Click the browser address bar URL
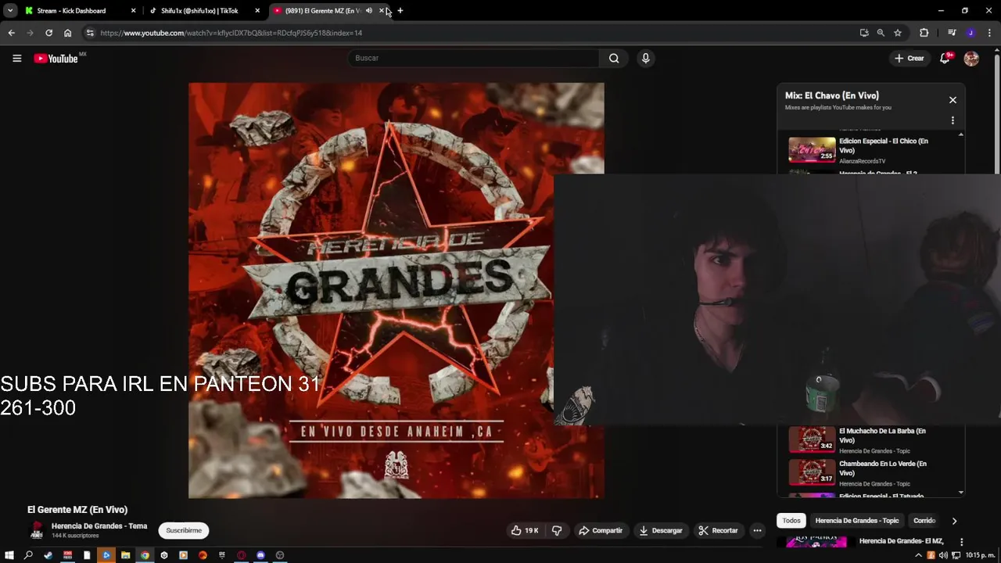Screen dimensions: 1001x563 (x=231, y=33)
